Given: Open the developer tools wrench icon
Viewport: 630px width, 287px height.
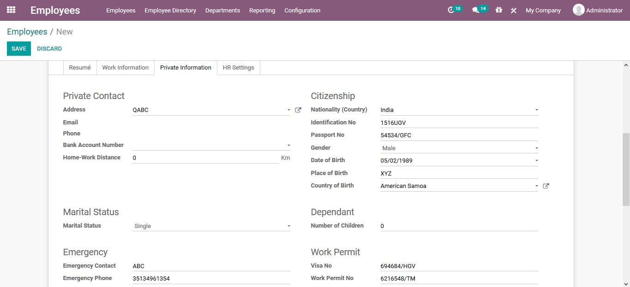Looking at the screenshot, I should click(x=513, y=10).
